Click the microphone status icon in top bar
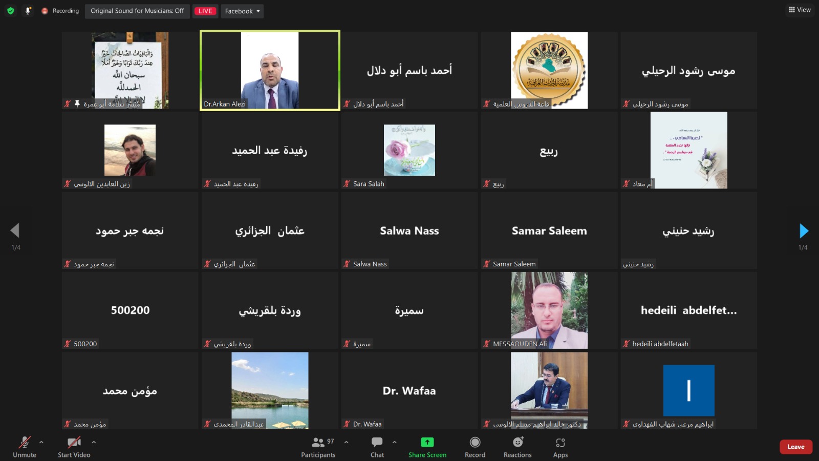819x461 pixels. pos(28,11)
